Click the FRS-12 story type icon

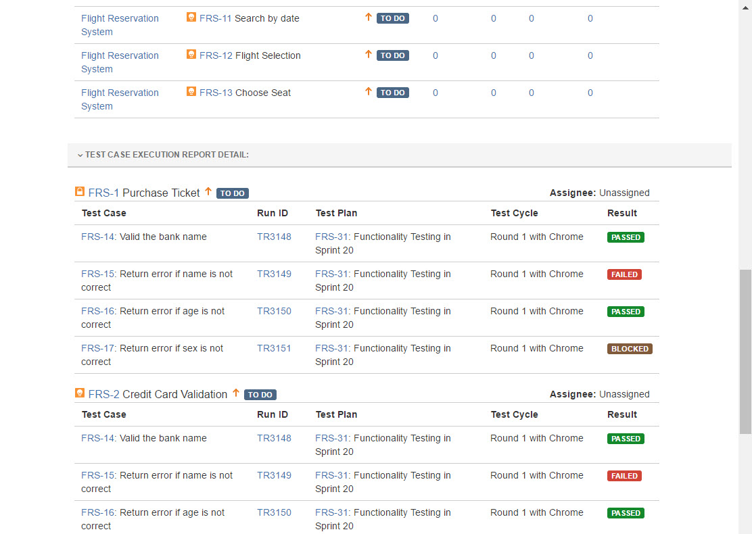191,55
